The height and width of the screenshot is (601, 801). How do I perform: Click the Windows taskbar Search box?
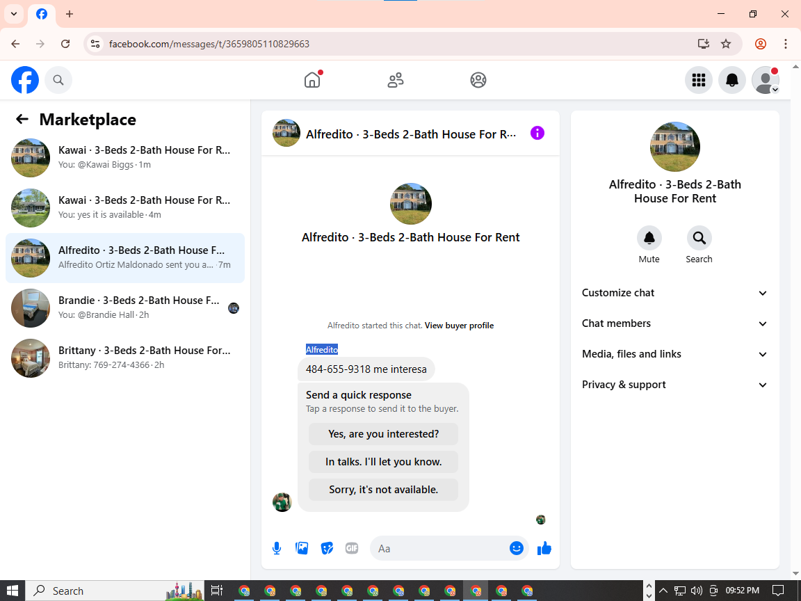(115, 591)
